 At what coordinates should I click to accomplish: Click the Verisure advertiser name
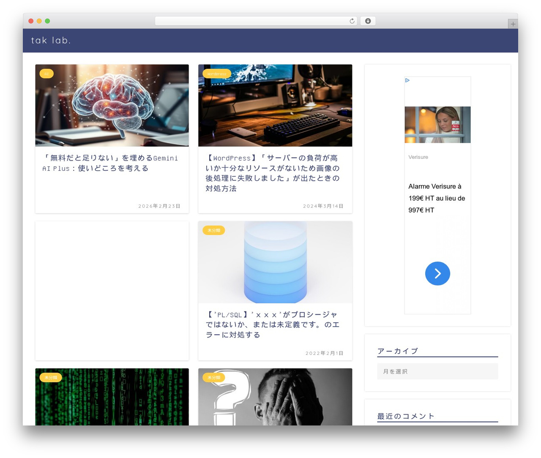[x=418, y=157]
